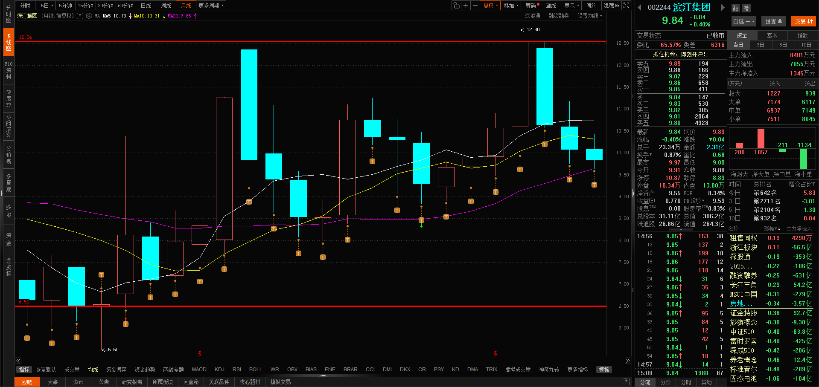The width and height of the screenshot is (819, 387).
Task: Expand the 设置均线 dropdown
Action: coord(590,16)
